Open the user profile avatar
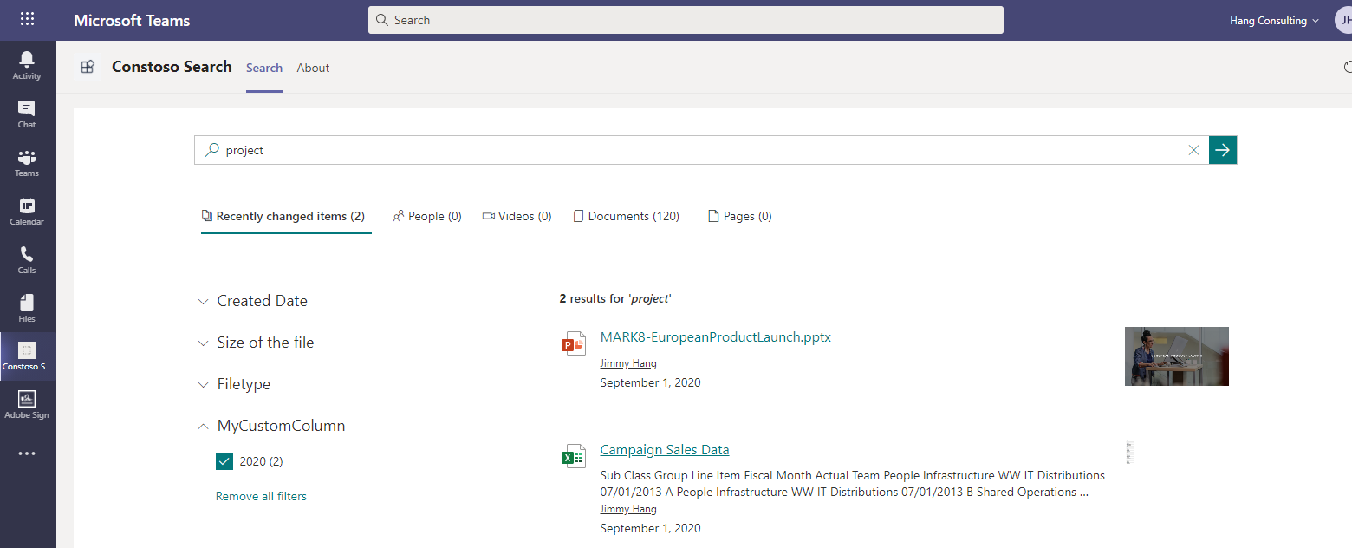 1342,20
